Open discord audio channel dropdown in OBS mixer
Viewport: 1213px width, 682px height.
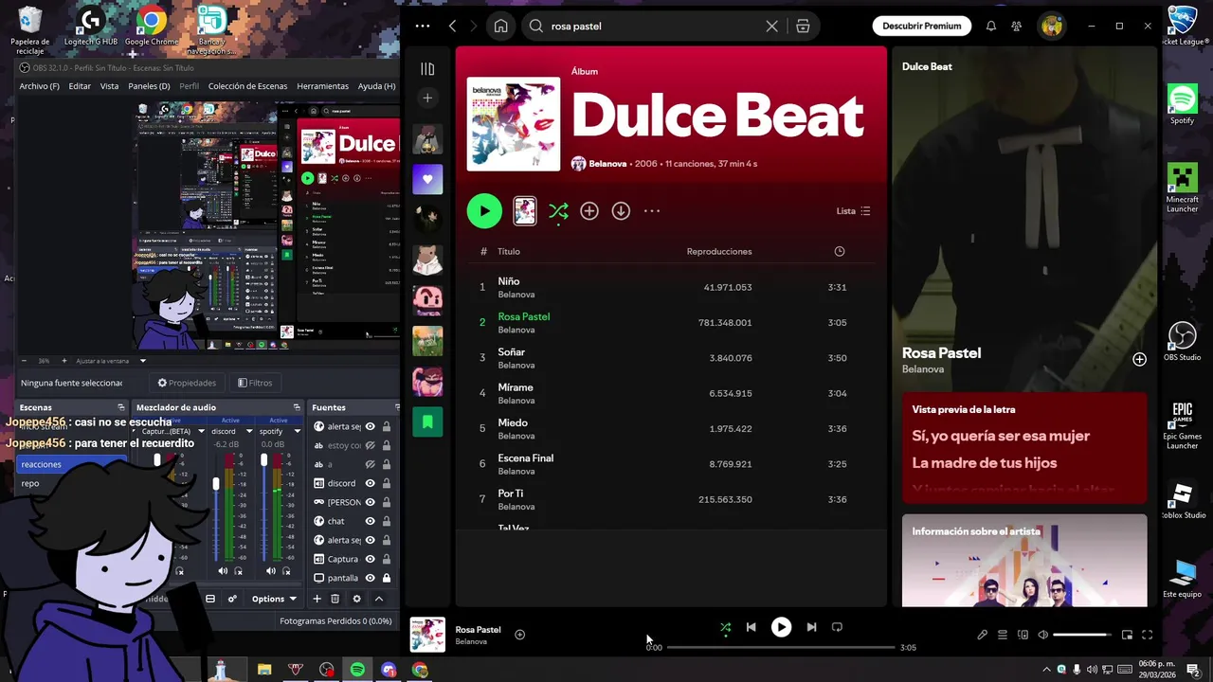[249, 431]
